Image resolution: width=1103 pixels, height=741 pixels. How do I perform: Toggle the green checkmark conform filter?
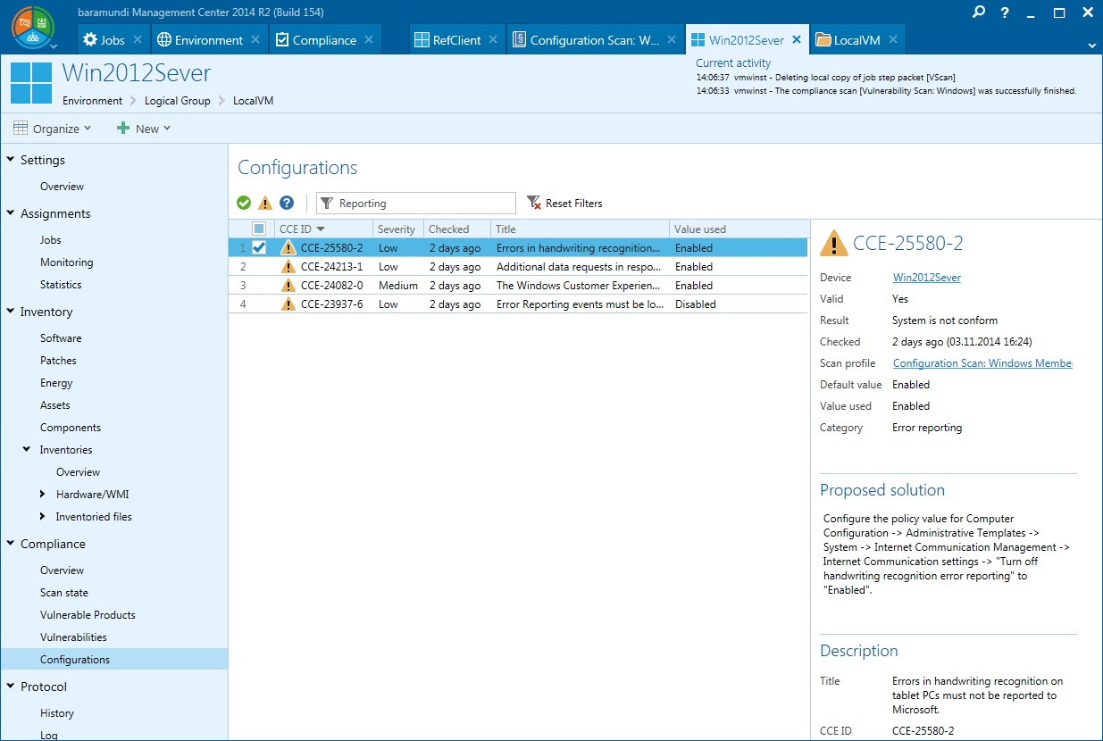pyautogui.click(x=244, y=203)
